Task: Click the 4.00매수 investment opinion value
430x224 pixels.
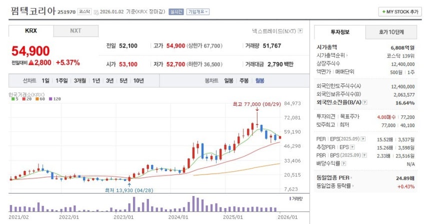Action: 386,117
